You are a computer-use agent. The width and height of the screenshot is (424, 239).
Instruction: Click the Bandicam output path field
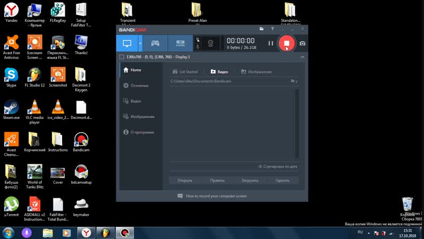coord(229,81)
